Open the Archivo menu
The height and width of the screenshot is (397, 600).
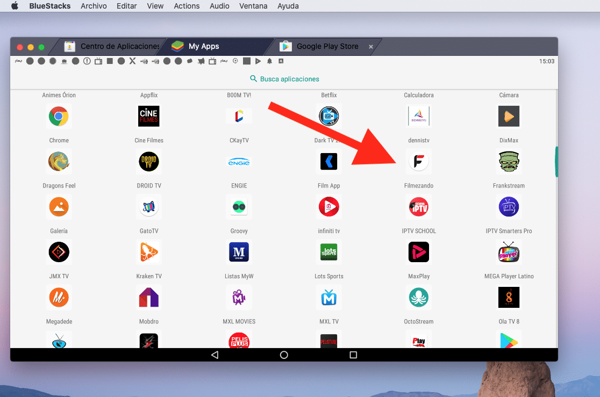click(94, 6)
